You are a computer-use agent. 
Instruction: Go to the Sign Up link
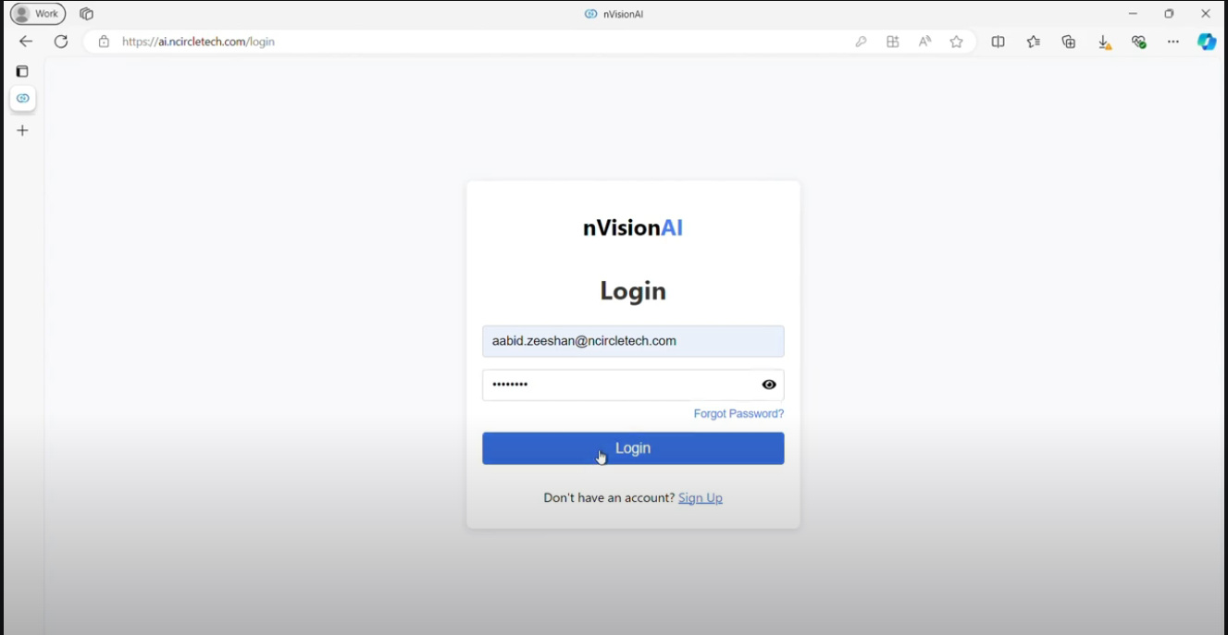pos(701,498)
